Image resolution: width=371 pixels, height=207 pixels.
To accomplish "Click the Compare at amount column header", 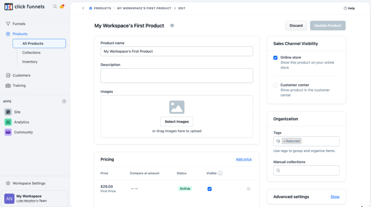I will tap(145, 173).
